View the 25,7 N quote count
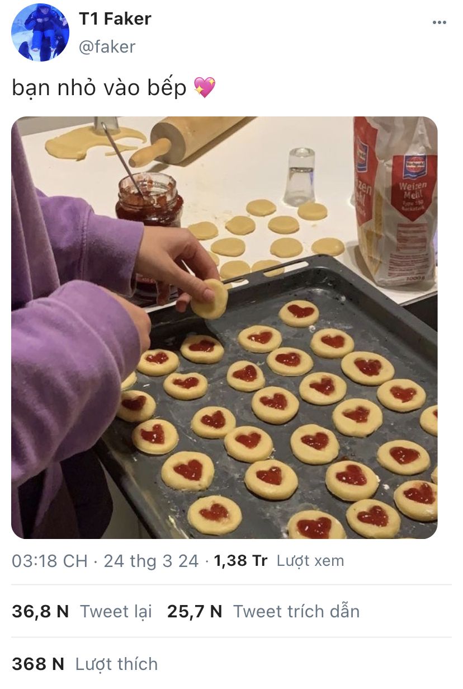Image resolution: width=463 pixels, height=689 pixels. pyautogui.click(x=195, y=611)
